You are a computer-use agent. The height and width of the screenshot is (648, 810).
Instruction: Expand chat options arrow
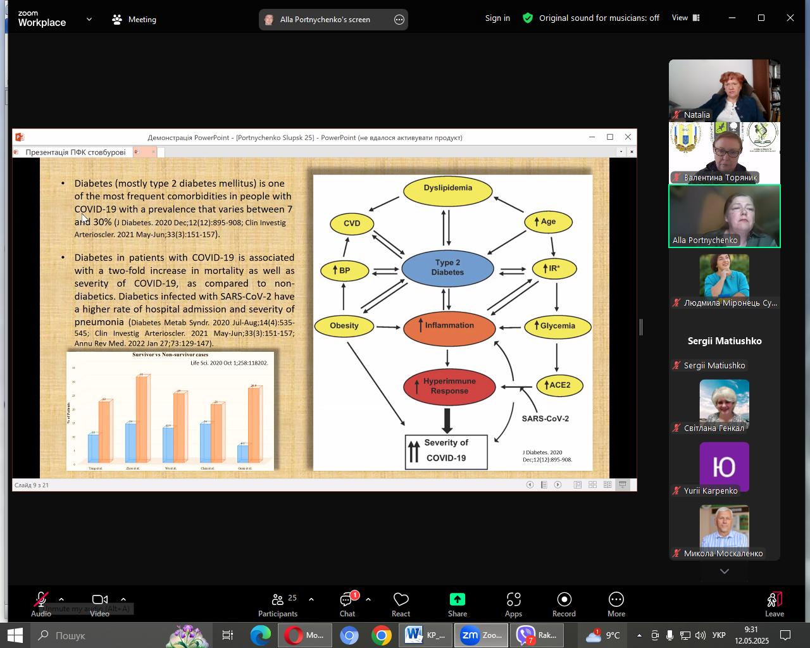368,599
